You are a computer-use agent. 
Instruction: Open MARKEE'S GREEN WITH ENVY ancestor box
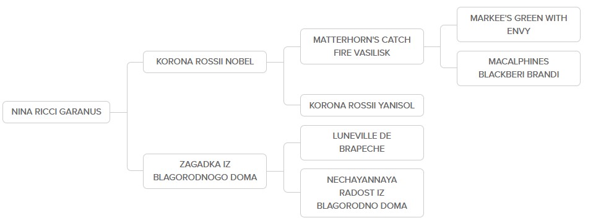pyautogui.click(x=519, y=25)
